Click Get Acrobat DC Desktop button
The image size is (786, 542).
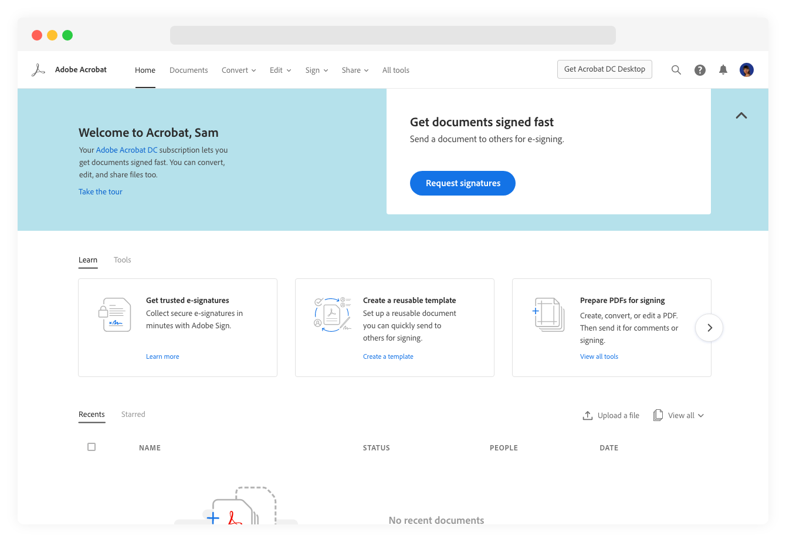pos(605,69)
